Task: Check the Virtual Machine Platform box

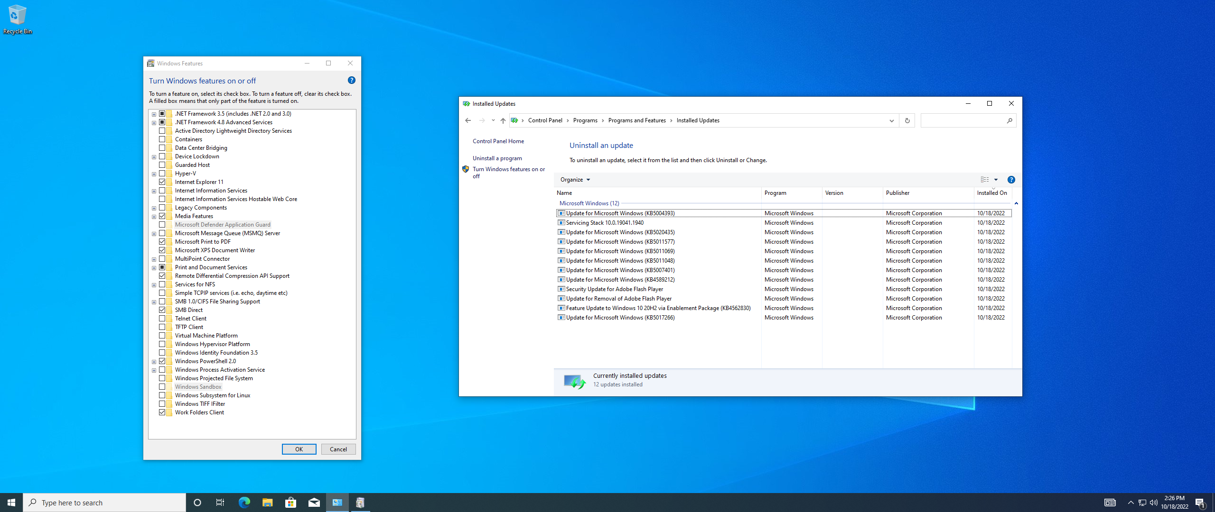Action: pyautogui.click(x=162, y=336)
